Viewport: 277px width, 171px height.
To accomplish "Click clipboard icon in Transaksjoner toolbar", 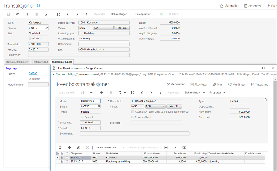I will 46,14.
